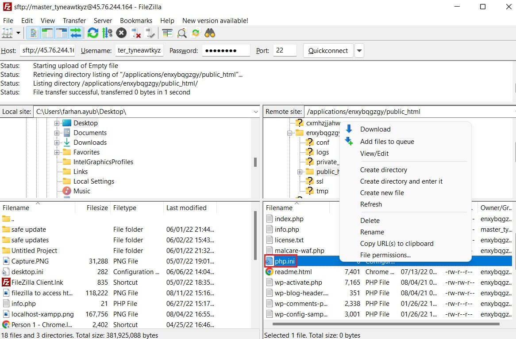
Task: Search for files recursively with binoculars icon
Action: [210, 33]
